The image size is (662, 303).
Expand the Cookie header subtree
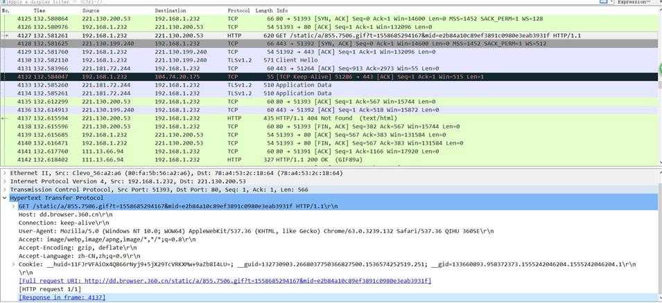click(13, 264)
